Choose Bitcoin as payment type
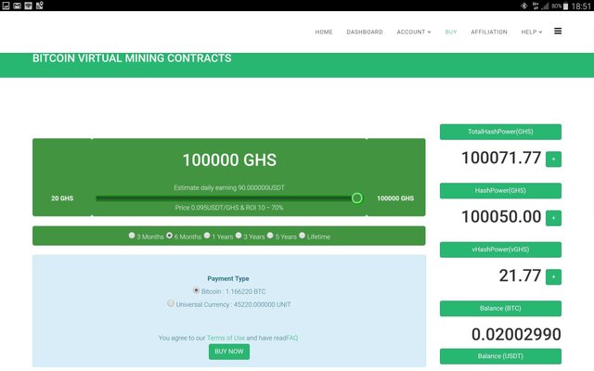The image size is (594, 371). point(196,290)
